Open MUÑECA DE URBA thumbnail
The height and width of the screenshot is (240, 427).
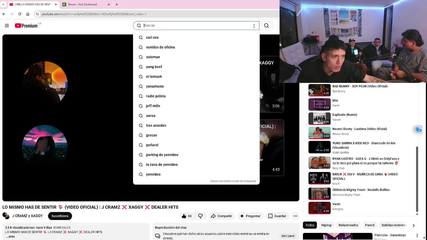(x=320, y=178)
